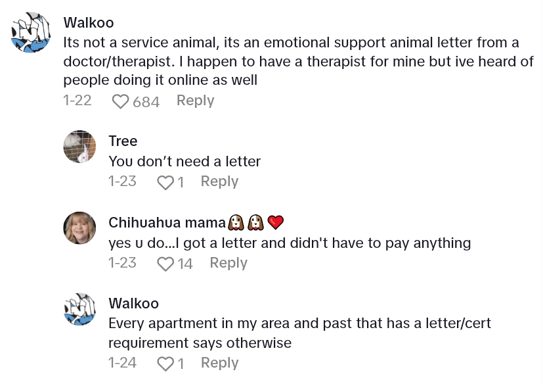Image resolution: width=543 pixels, height=384 pixels.
Task: Open Walkoo username on the last reply
Action: click(133, 304)
